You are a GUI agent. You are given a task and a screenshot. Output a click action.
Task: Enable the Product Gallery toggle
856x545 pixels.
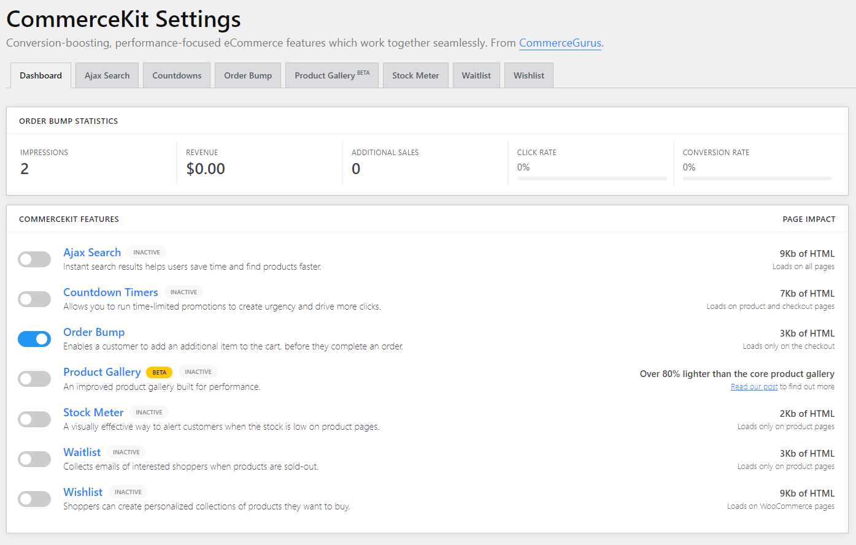pyautogui.click(x=34, y=379)
